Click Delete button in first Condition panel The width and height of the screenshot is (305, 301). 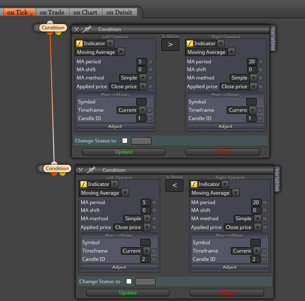point(223,152)
